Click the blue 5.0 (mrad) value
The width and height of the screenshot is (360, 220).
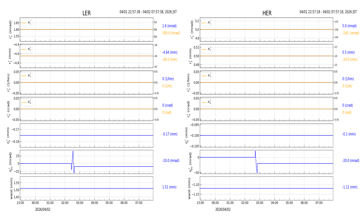(349, 26)
